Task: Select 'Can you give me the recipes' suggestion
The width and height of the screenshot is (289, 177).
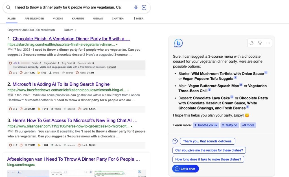Action: pos(209,150)
